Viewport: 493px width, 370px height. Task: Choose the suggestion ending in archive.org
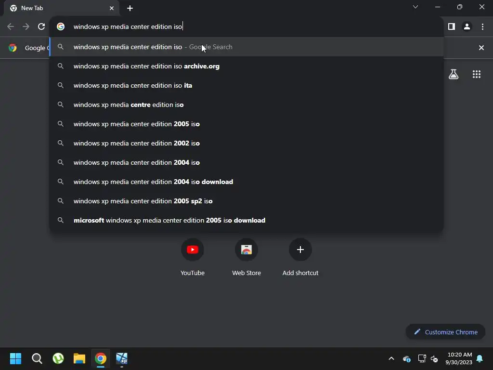point(246,66)
